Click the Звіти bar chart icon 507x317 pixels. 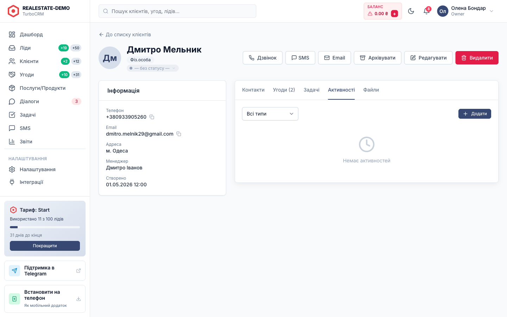pyautogui.click(x=12, y=142)
